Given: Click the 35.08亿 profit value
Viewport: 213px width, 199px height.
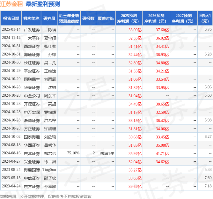Looking at the screenshot, I should 162,145.
